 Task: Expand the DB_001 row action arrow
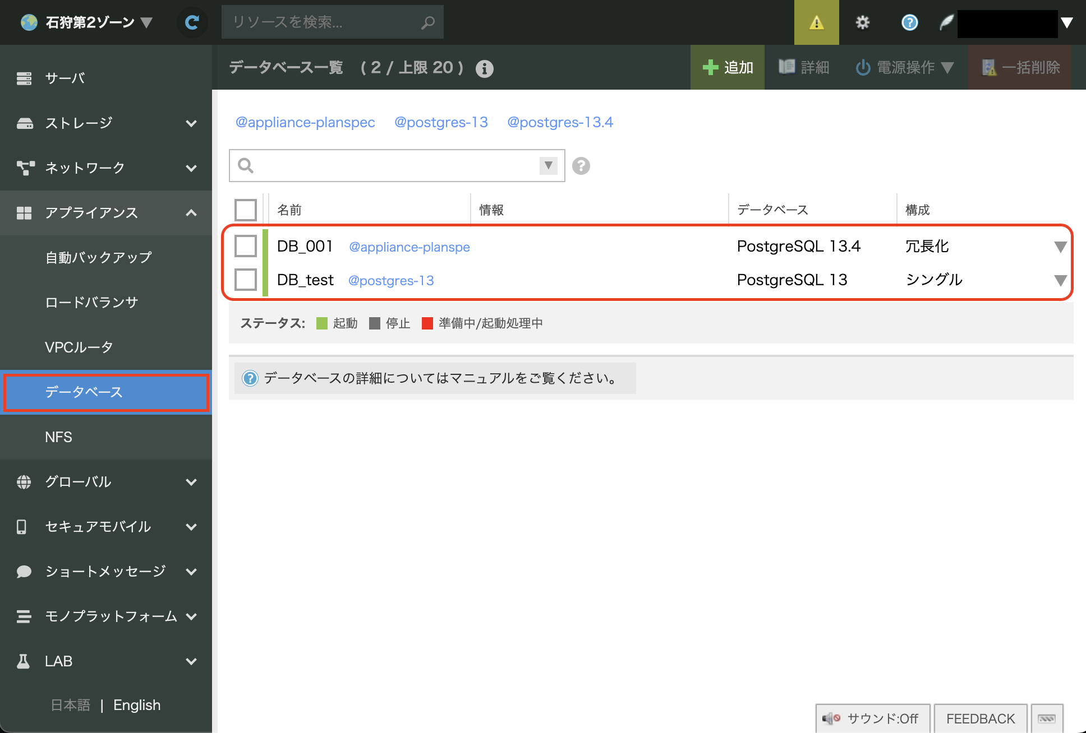click(1060, 247)
